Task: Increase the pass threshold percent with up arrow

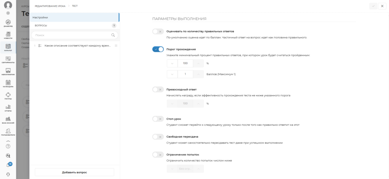Action: [x=198, y=63]
